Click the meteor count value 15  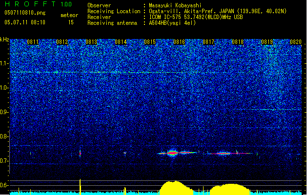[71, 22]
